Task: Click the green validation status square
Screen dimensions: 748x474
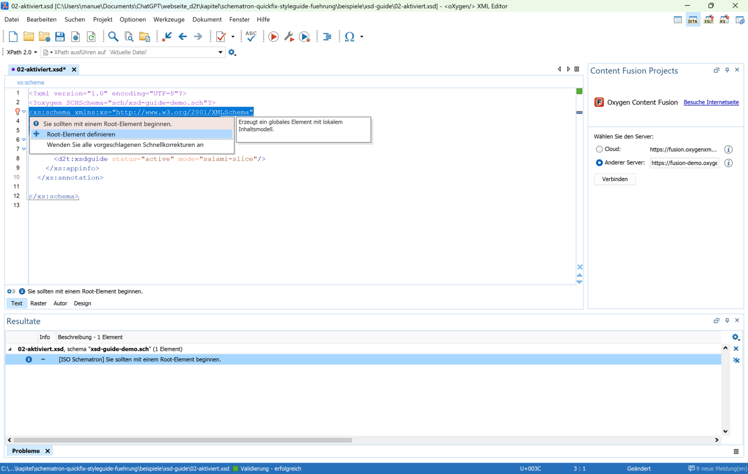Action: [579, 91]
